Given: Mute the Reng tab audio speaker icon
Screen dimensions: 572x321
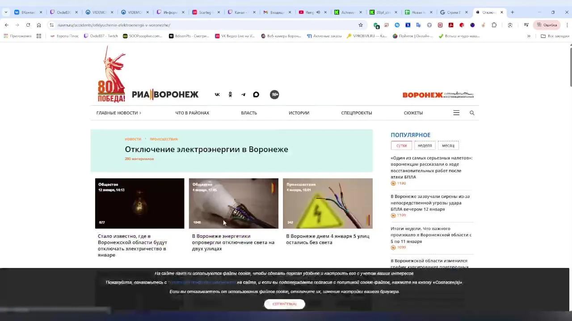Looking at the screenshot, I should (318, 12).
